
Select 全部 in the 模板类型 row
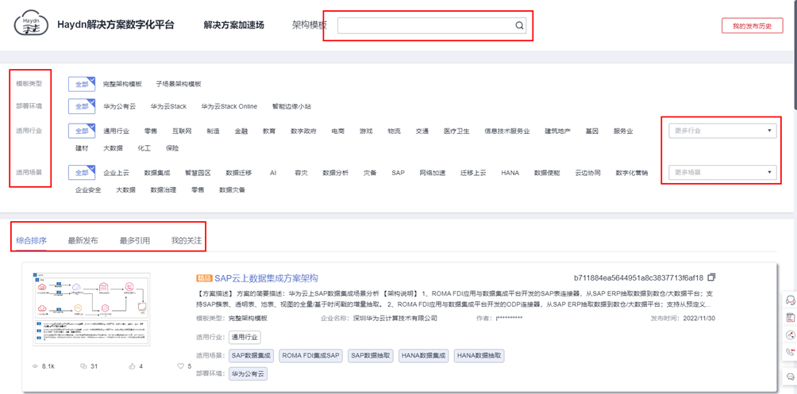(82, 84)
